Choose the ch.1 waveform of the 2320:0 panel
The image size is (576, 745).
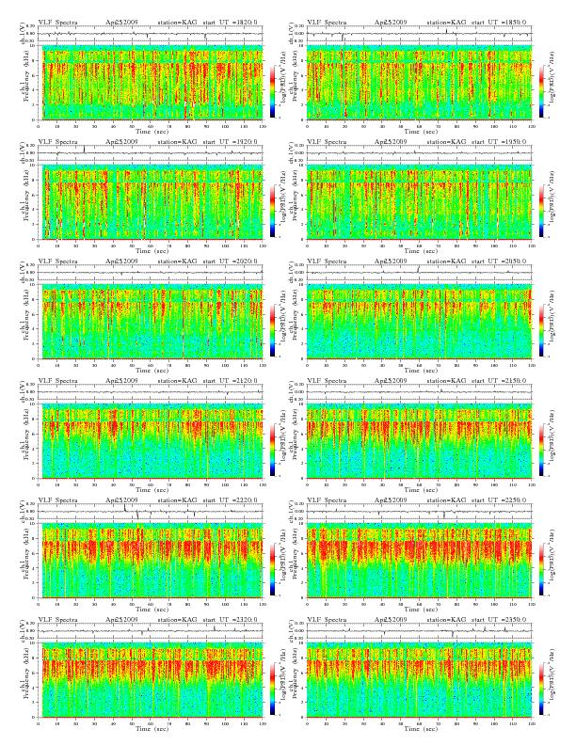[x=151, y=631]
